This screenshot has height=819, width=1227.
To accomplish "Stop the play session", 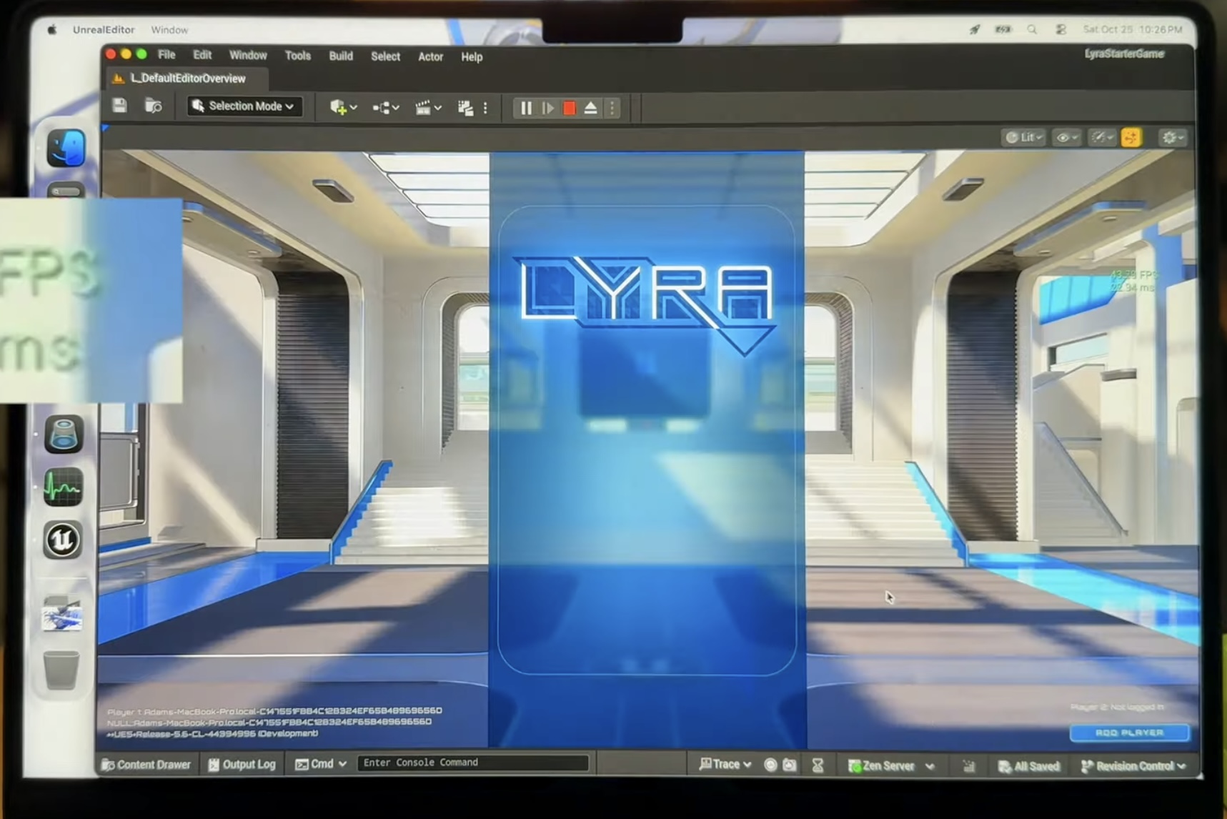I will tap(569, 108).
